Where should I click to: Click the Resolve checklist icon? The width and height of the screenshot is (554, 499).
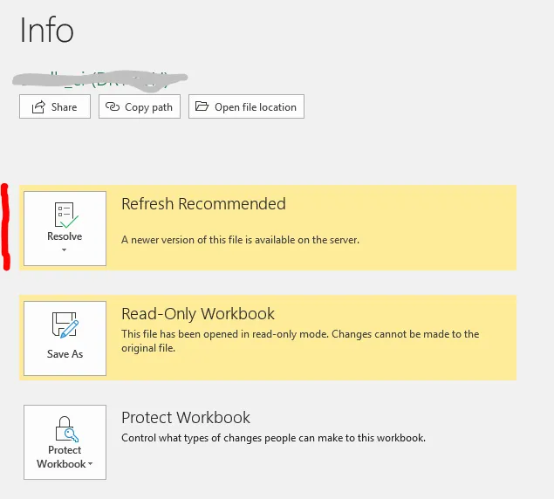(x=65, y=215)
